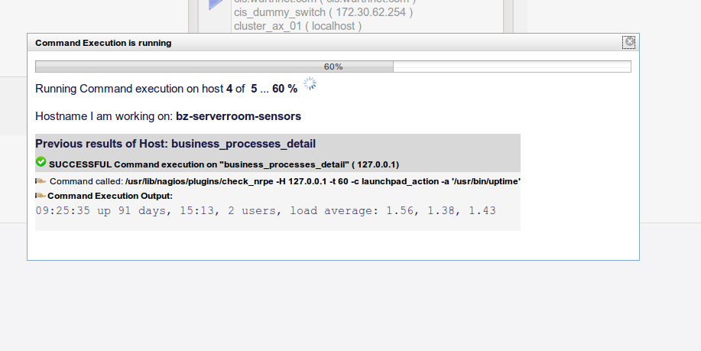Click the SUCCESSFUL Command execution message
This screenshot has height=351, width=701.
(224, 164)
